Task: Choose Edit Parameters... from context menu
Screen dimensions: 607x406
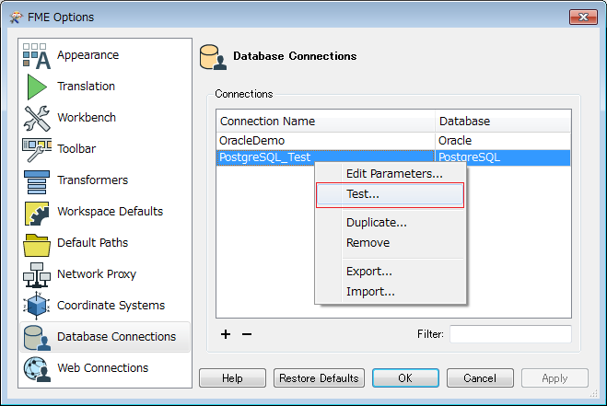Action: (x=391, y=174)
